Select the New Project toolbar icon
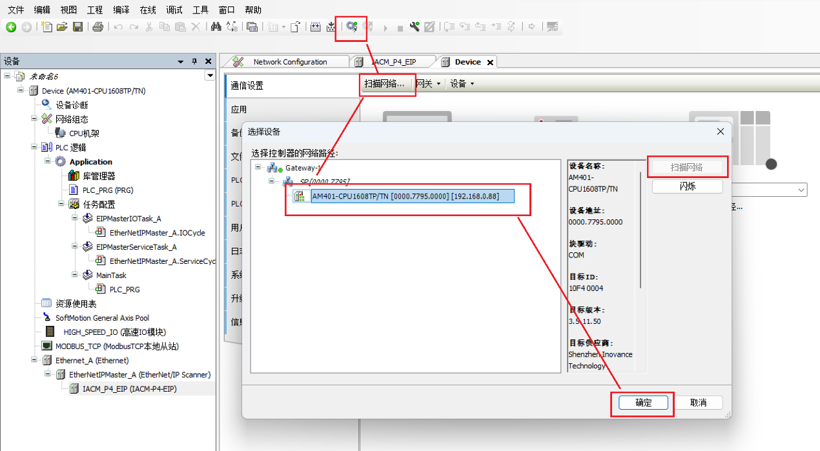The image size is (820, 451). pos(45,27)
